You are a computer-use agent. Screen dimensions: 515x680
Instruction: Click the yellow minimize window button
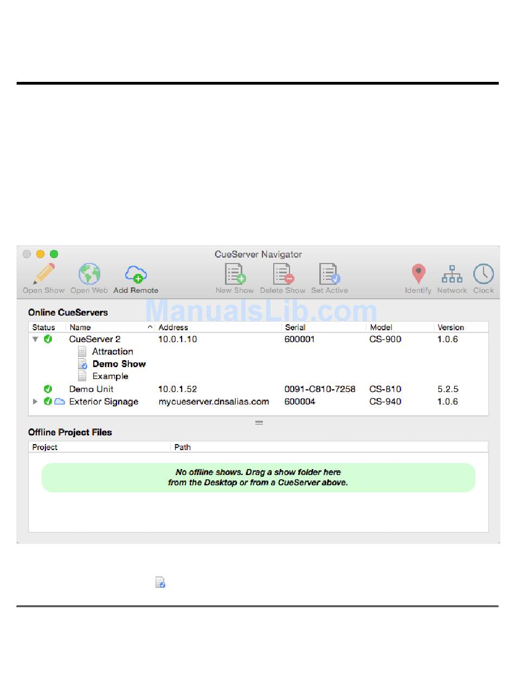click(40, 254)
